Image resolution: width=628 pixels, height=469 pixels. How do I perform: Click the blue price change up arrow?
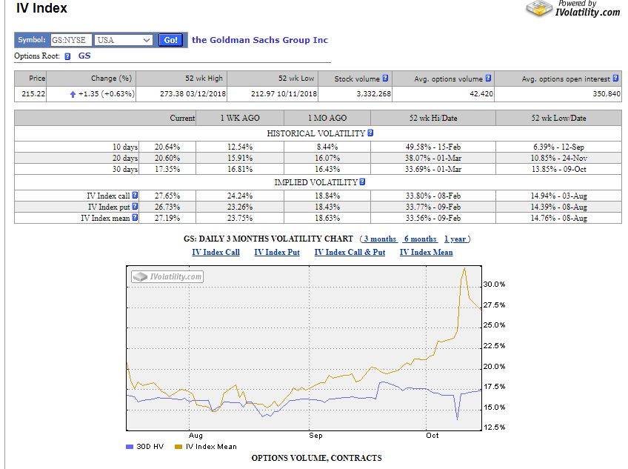pyautogui.click(x=73, y=94)
